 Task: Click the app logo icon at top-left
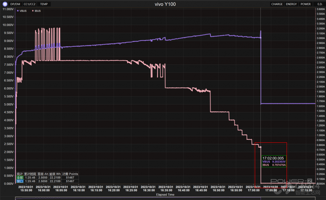click(x=5, y=4)
